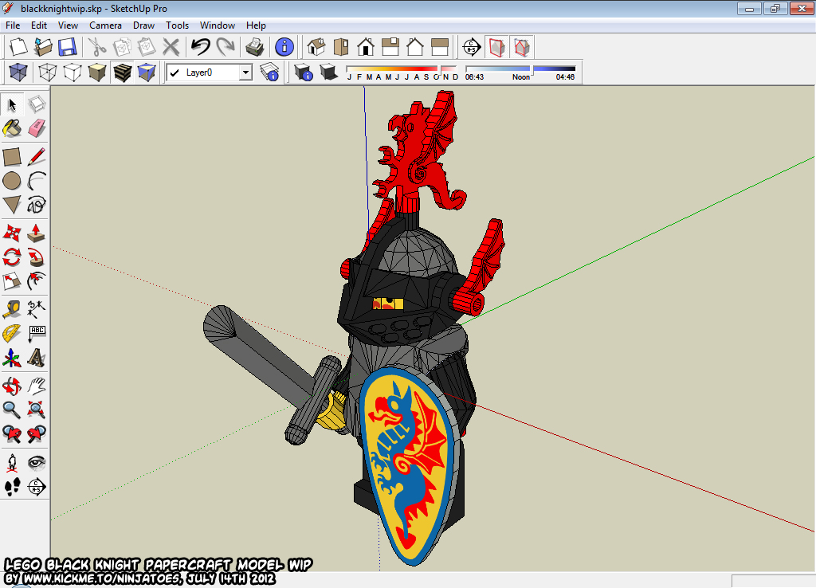Toggle shadows on in the shadow toolbar
The image size is (816, 588).
328,73
